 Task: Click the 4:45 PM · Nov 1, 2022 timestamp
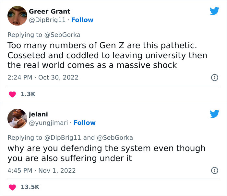tap(42, 170)
